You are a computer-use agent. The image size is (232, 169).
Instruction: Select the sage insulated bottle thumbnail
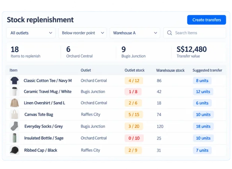[x=15, y=138]
